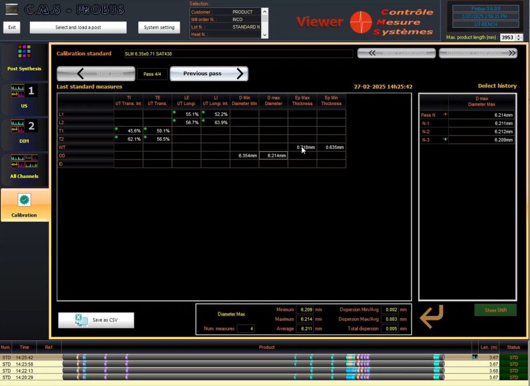Viewport: 530px width, 386px height.
Task: Click the red Viewer waveform logo
Action: click(361, 22)
